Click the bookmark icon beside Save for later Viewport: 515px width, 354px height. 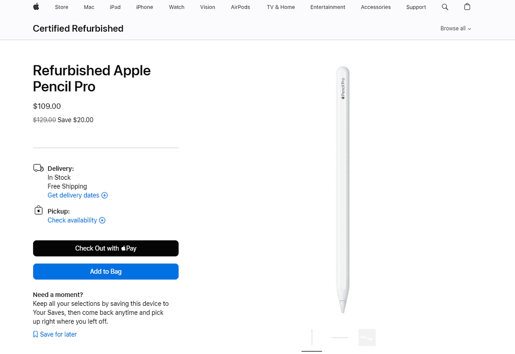35,334
